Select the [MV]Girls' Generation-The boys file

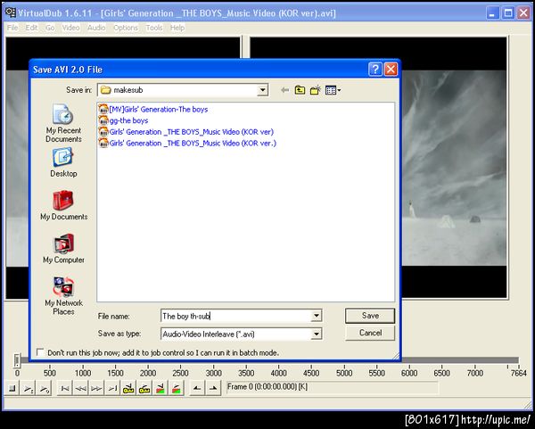point(153,109)
